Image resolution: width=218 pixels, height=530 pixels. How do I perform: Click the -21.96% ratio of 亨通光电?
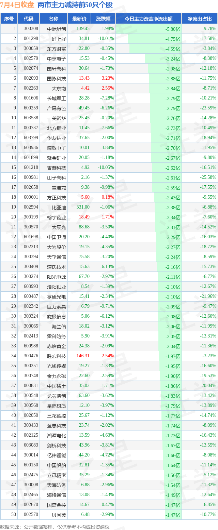coord(208,296)
